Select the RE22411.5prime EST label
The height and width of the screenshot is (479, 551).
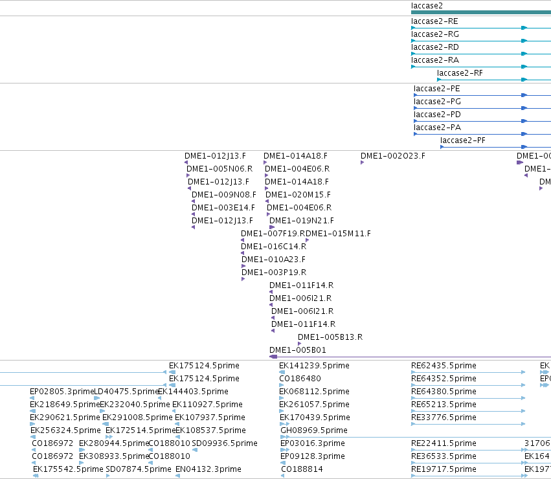click(444, 443)
